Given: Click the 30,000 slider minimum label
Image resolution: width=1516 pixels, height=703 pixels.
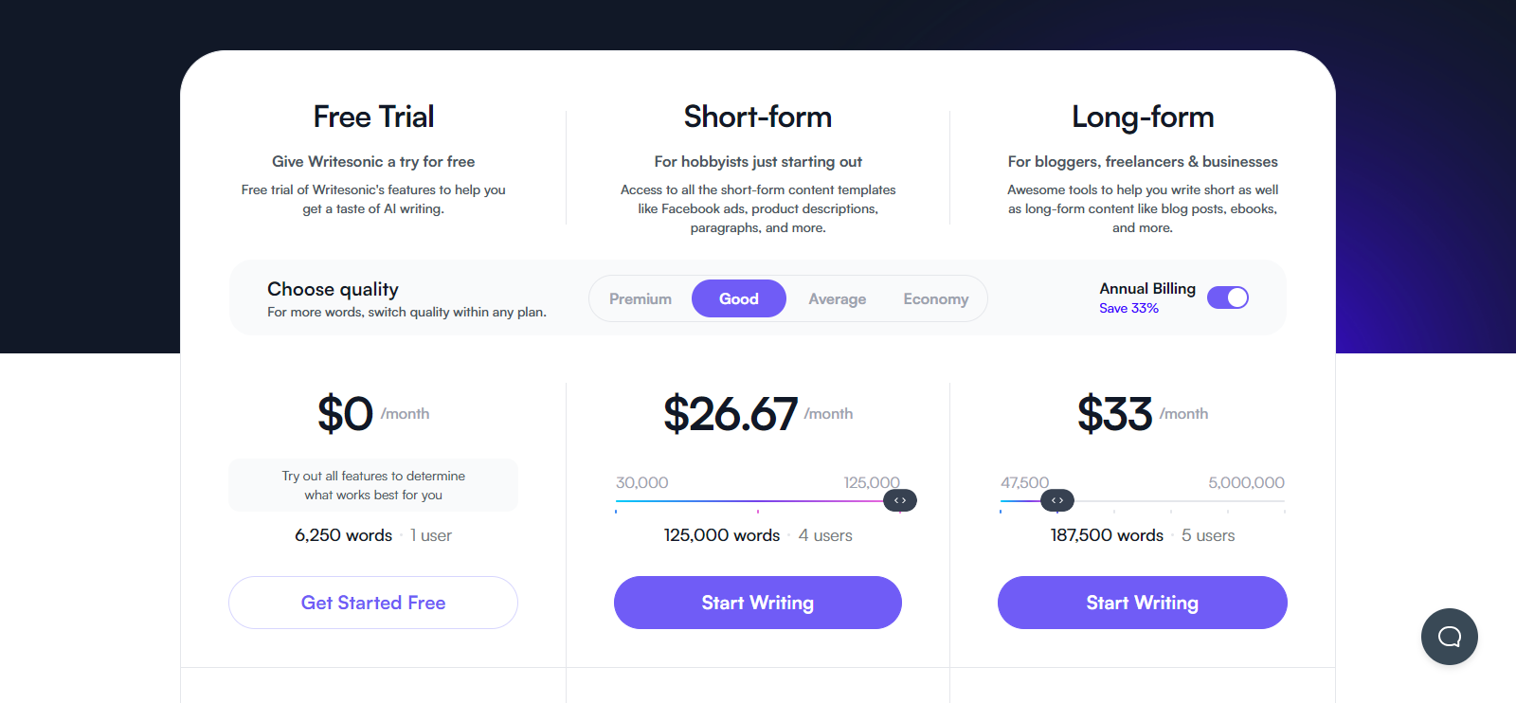Looking at the screenshot, I should [x=642, y=482].
